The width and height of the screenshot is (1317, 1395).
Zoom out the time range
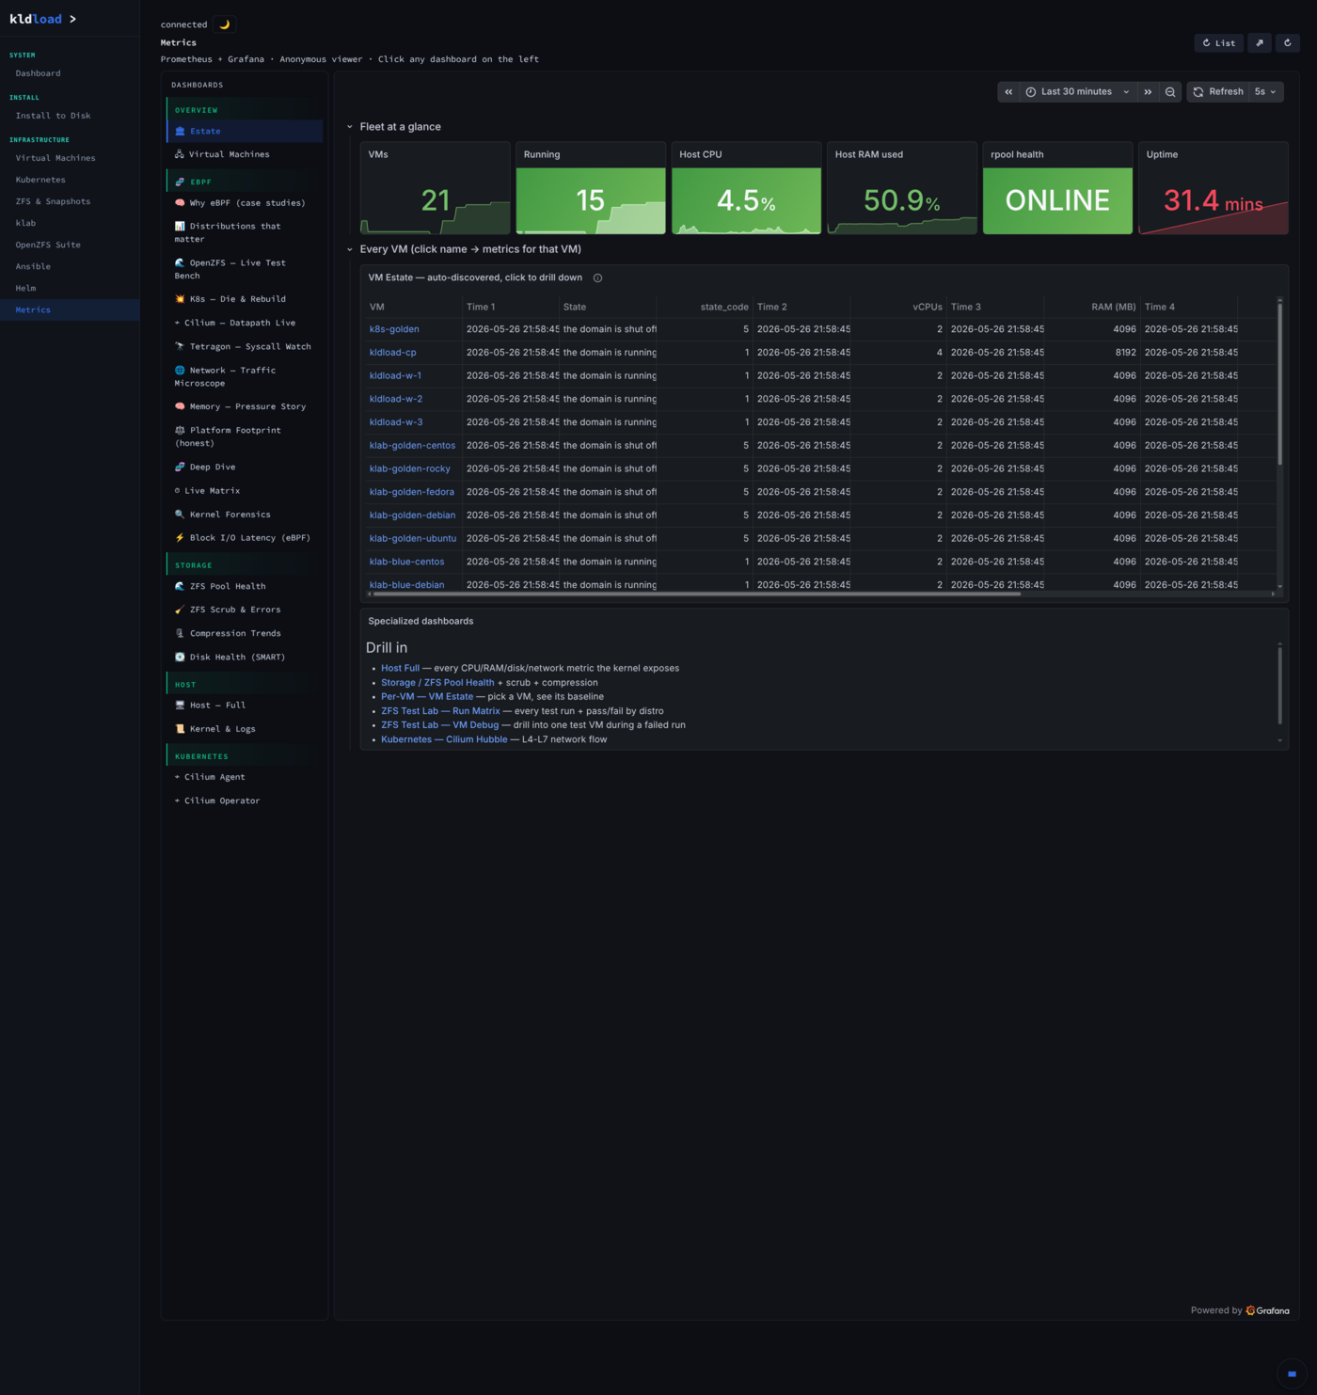click(x=1170, y=92)
